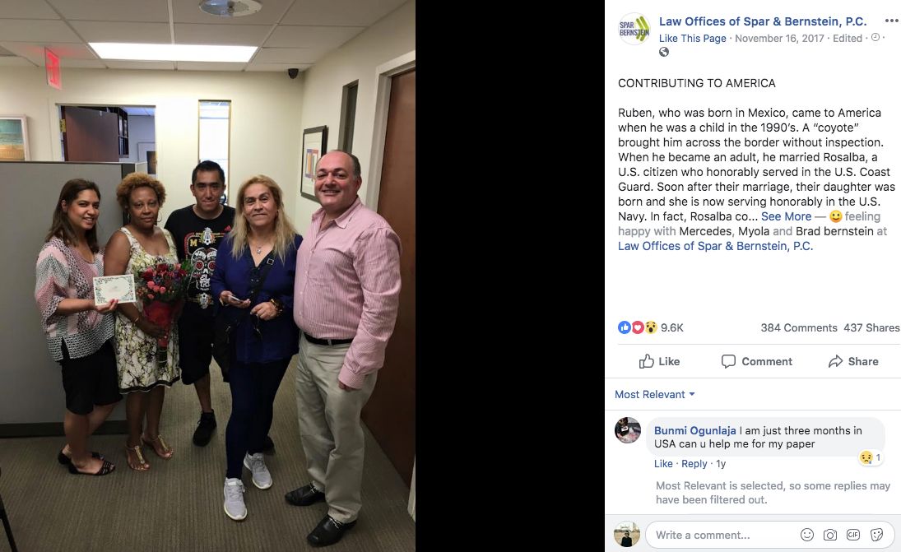Open Like This Page link
The height and width of the screenshot is (552, 901).
click(x=693, y=39)
